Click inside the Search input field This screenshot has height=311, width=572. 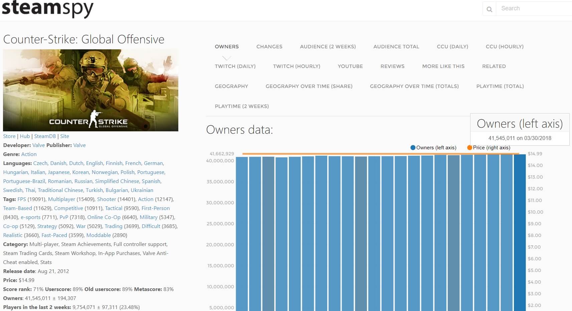point(534,9)
